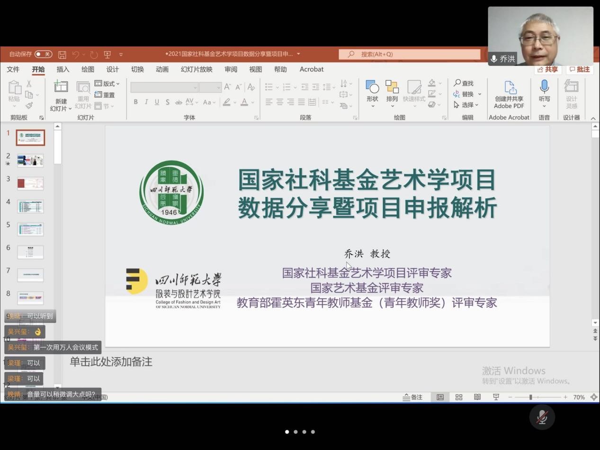The height and width of the screenshot is (450, 600).
Task: Start Slide Show from status bar icon
Action: [496, 397]
